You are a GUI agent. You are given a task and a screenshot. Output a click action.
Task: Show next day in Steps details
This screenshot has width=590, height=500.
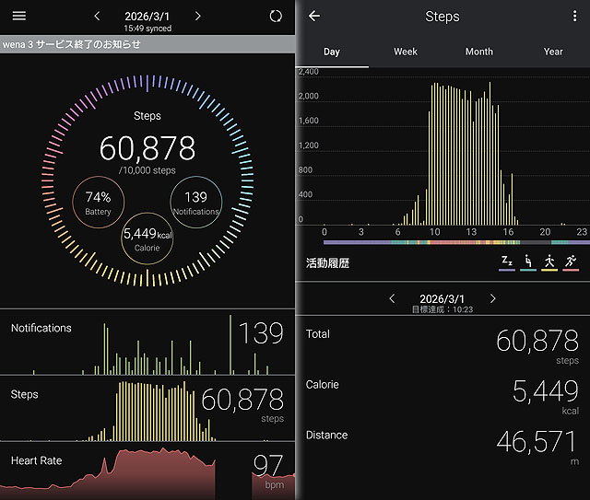click(x=493, y=299)
